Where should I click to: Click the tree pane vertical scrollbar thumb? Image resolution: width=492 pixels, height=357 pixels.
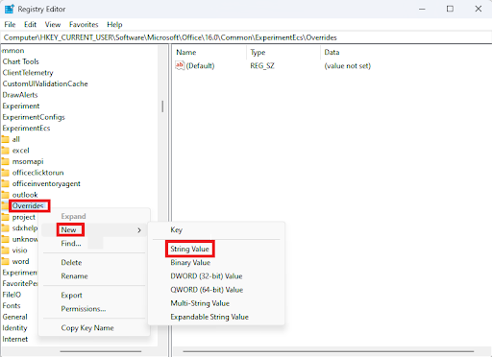point(162,107)
